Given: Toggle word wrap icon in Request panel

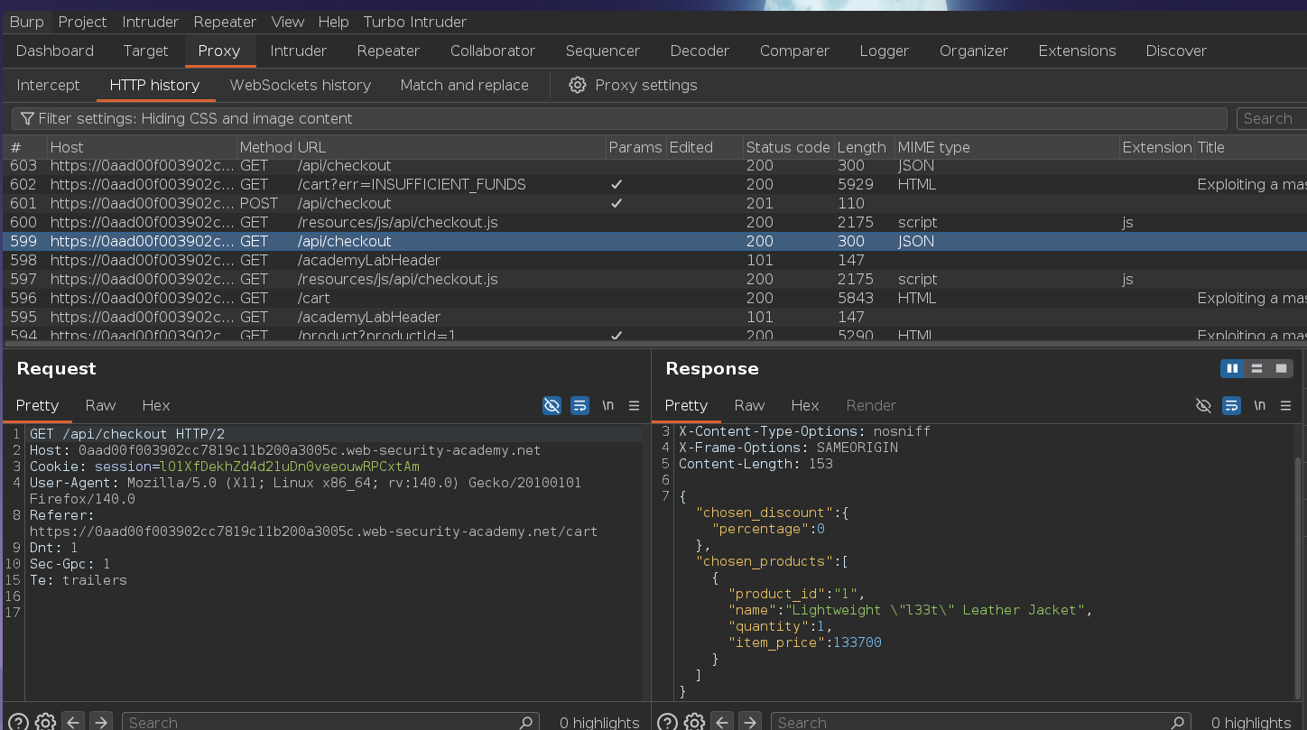Looking at the screenshot, I should [x=579, y=405].
